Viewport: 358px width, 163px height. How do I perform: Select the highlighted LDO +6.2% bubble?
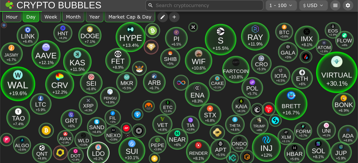tap(98, 153)
